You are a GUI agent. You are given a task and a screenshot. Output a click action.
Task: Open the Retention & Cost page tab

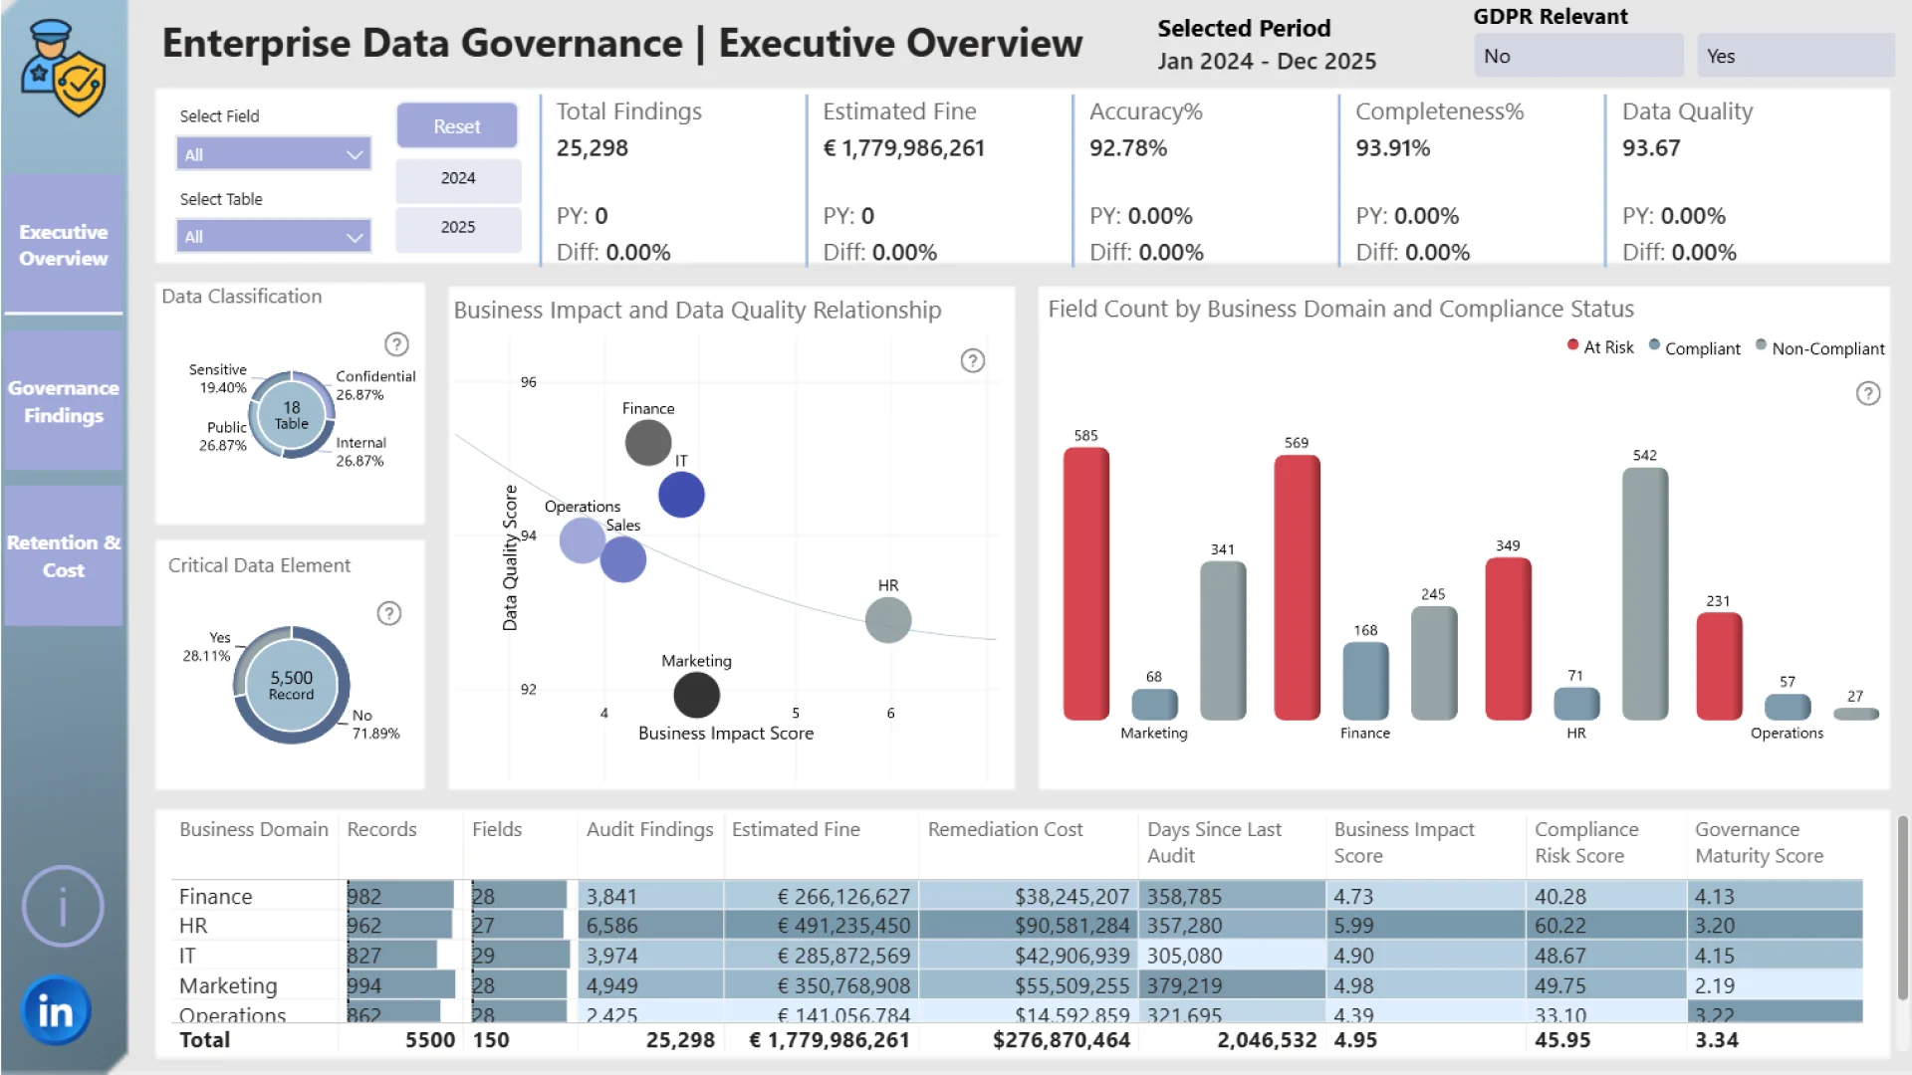64,556
